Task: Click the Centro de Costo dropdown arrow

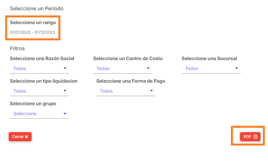Action: pyautogui.click(x=148, y=68)
